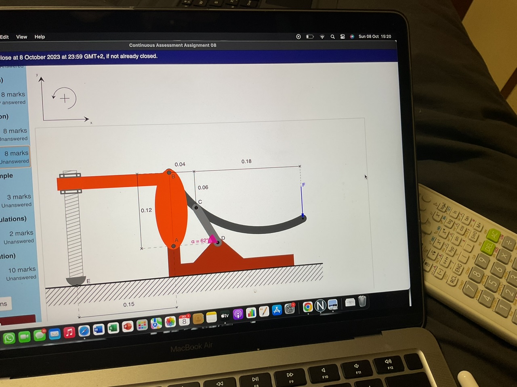Toggle Wi-Fi via the menu bar icon
This screenshot has height=387, width=517.
click(x=322, y=36)
